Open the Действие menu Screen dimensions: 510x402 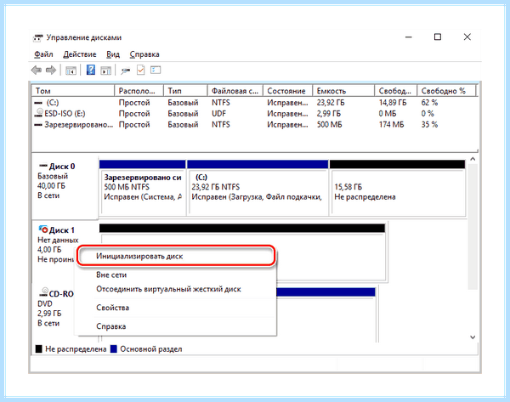tap(80, 54)
